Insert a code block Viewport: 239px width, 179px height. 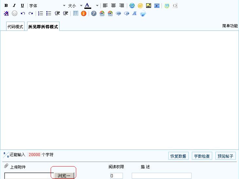coord(175,6)
